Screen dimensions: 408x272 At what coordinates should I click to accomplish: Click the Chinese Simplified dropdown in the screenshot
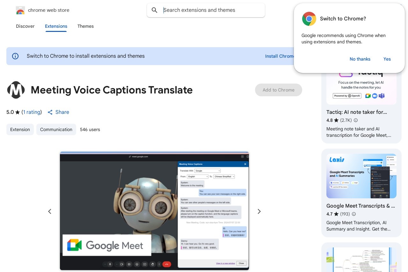point(224,177)
